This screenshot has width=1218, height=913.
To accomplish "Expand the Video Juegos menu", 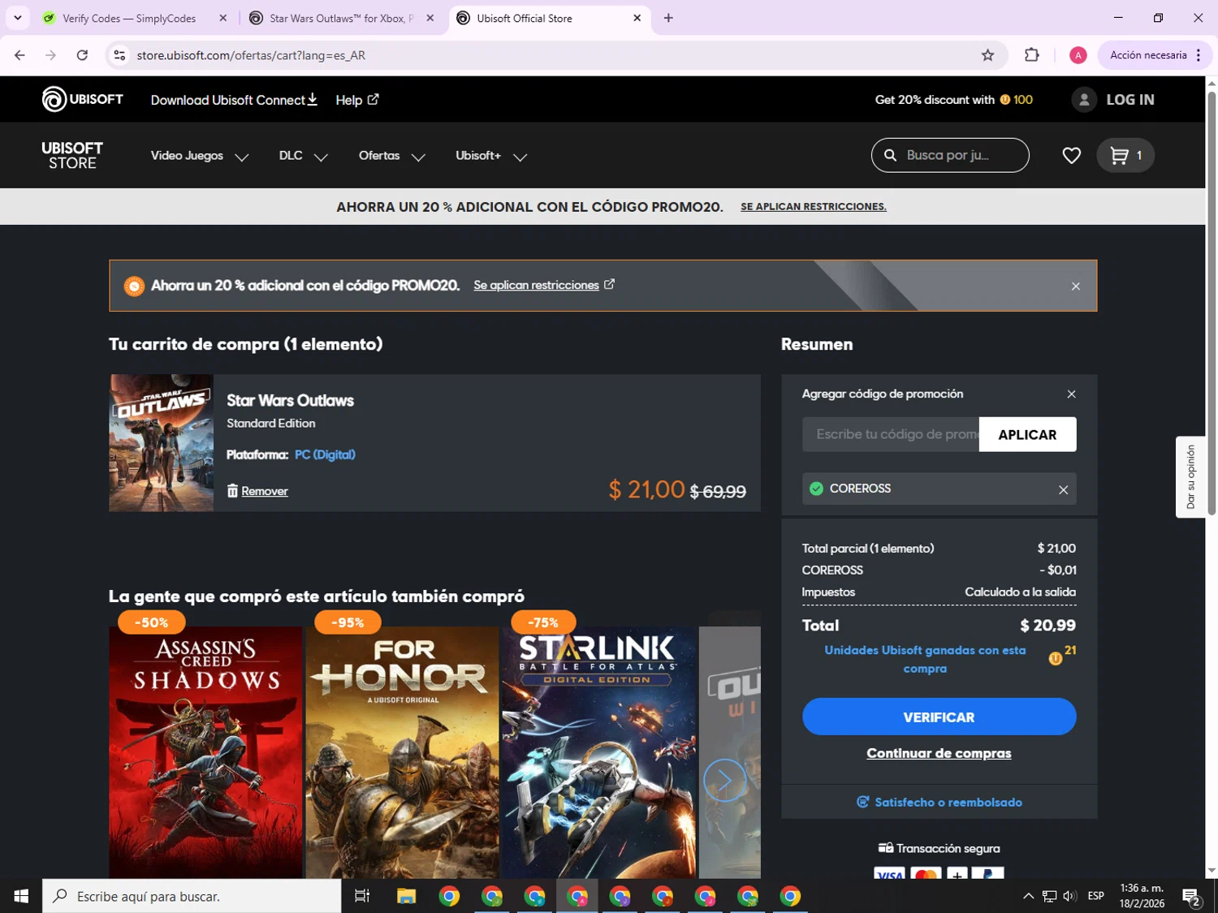I will click(x=200, y=156).
